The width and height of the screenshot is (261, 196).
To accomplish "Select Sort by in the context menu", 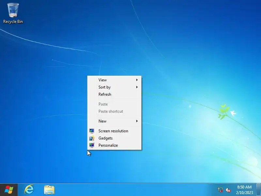I will tap(115, 87).
